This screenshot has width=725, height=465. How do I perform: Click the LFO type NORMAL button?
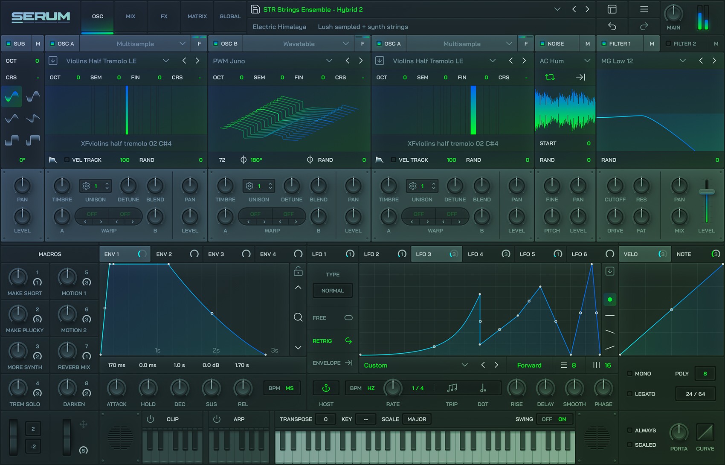tap(332, 291)
